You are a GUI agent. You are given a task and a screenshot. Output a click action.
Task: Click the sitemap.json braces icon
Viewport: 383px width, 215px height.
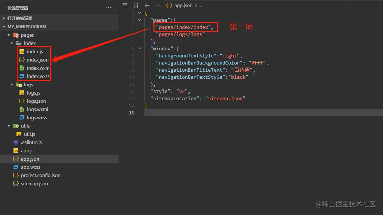point(16,183)
